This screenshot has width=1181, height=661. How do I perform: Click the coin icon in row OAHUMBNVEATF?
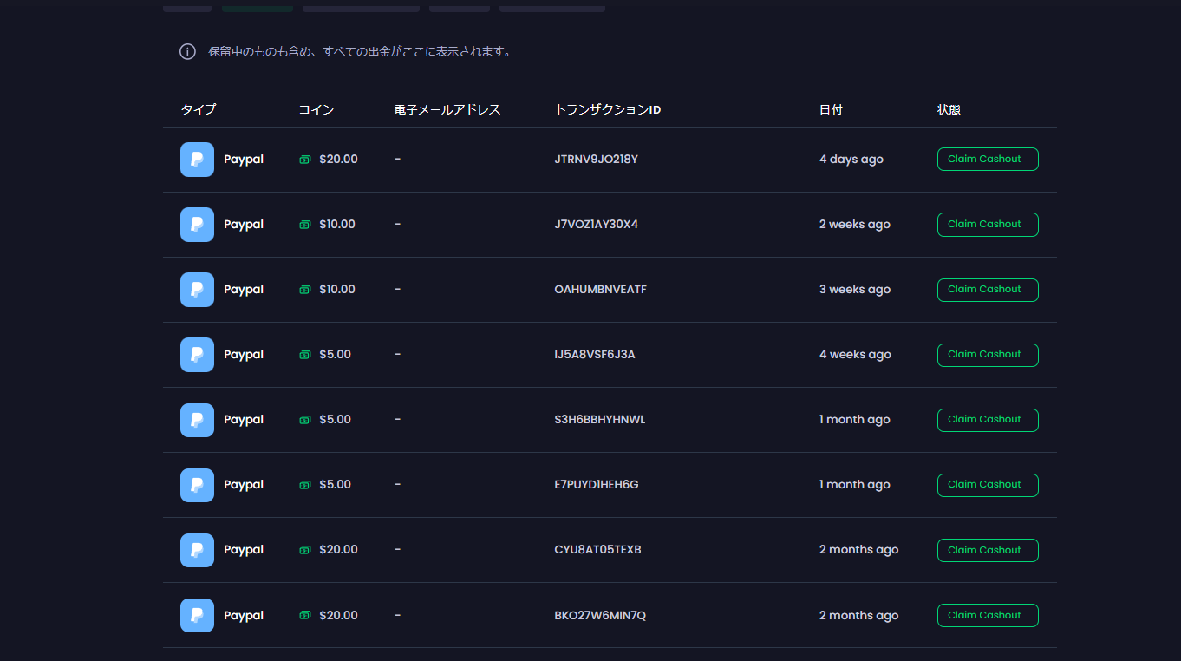[x=305, y=290]
